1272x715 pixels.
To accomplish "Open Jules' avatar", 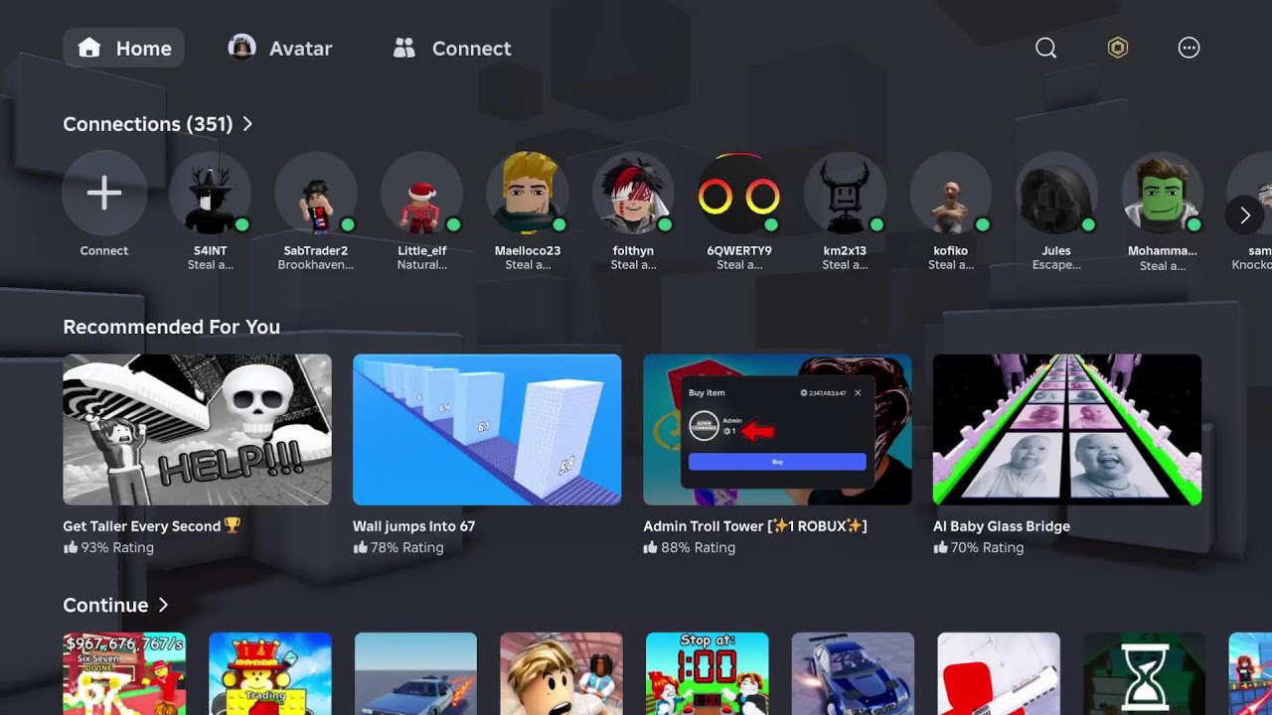I will point(1056,194).
